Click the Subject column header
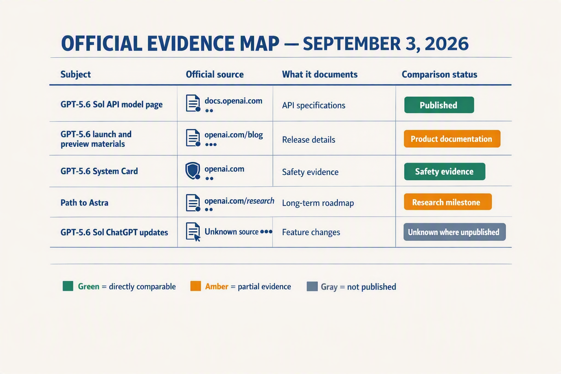The height and width of the screenshot is (374, 561). (x=76, y=74)
